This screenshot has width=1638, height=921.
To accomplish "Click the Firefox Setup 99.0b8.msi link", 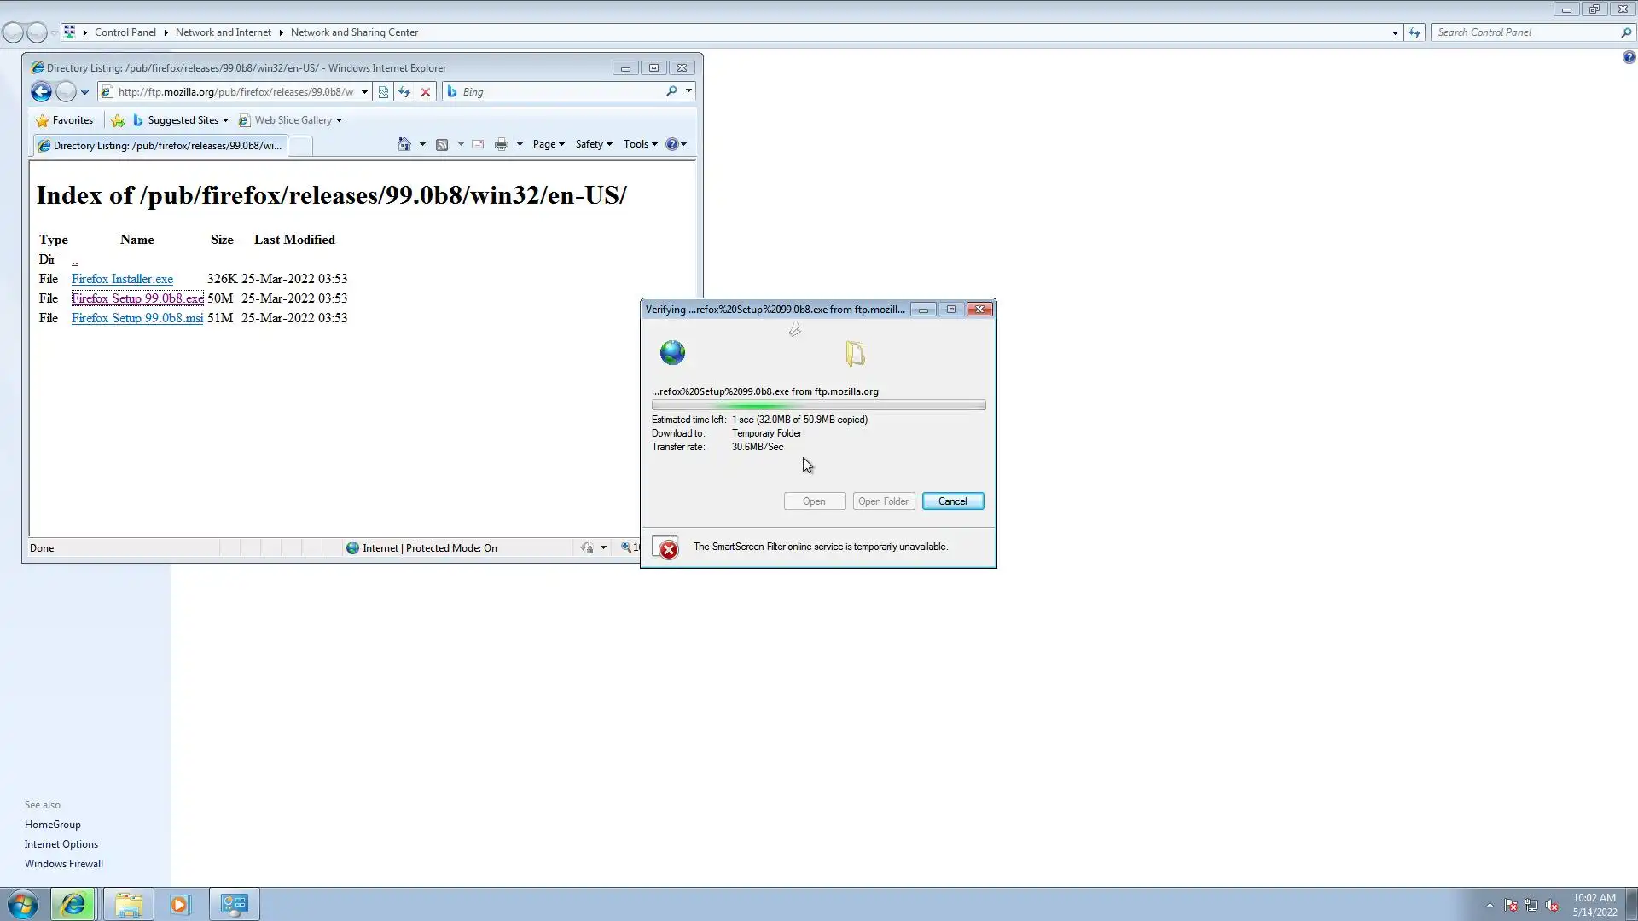I will click(x=137, y=318).
